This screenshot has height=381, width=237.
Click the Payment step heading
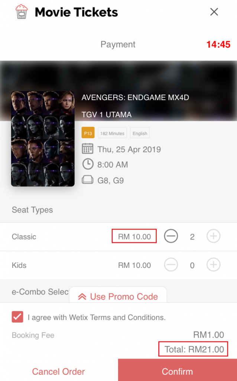[x=118, y=45]
